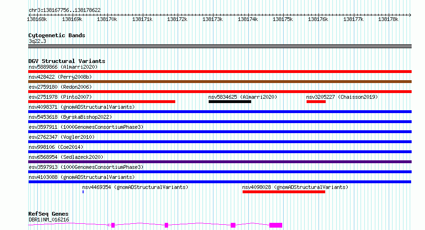Click the RefSeq Genes track heading
The image size is (425, 230).
[x=48, y=214]
